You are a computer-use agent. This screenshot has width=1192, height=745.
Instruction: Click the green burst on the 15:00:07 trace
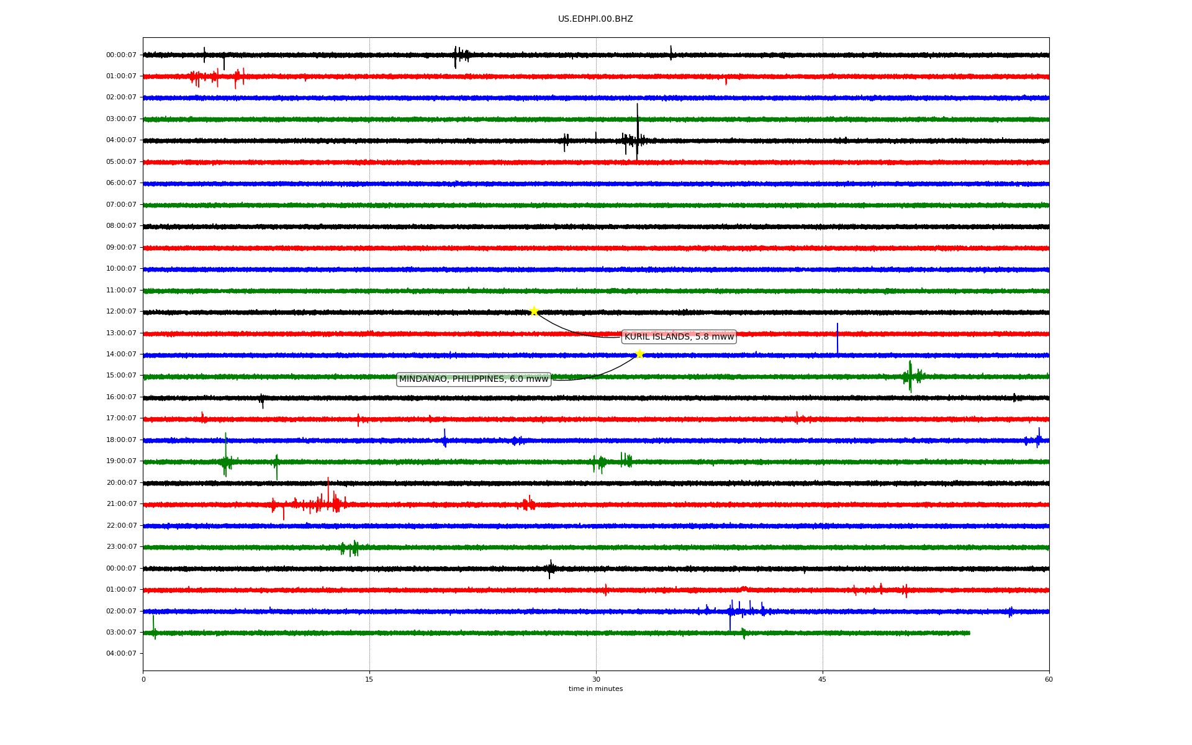click(911, 376)
